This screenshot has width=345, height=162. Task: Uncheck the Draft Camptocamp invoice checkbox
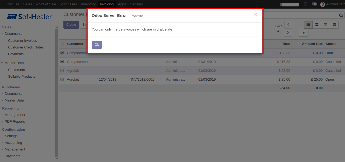point(62,53)
